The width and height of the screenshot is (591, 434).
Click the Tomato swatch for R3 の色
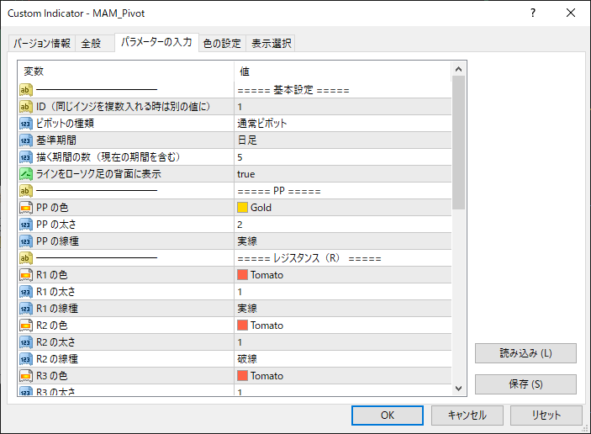tap(242, 376)
